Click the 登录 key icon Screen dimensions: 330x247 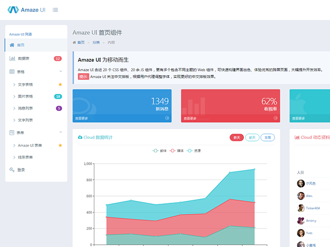click(12, 170)
